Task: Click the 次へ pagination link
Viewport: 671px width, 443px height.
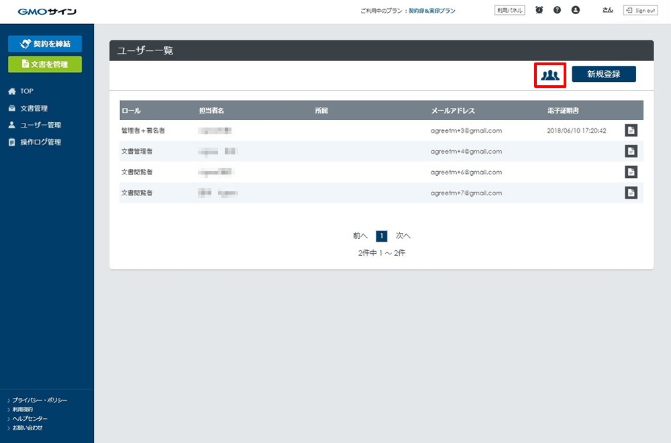Action: pos(403,236)
